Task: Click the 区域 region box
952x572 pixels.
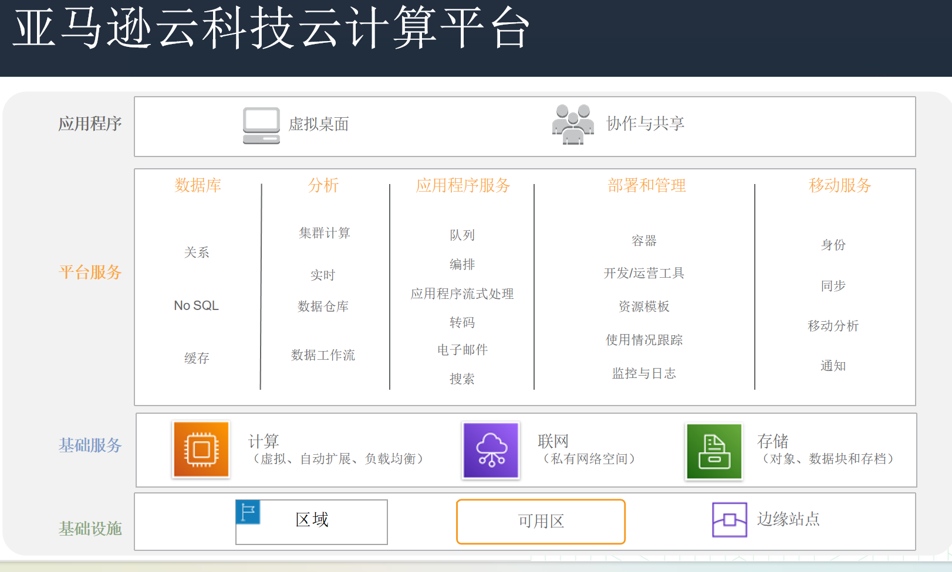Action: (x=312, y=520)
